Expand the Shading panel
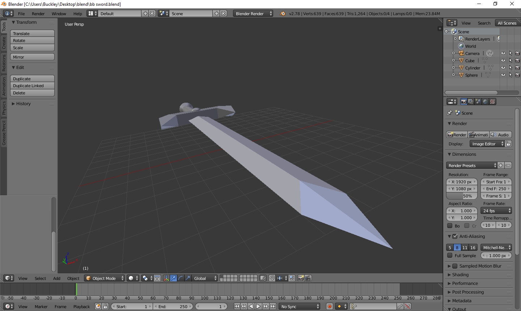This screenshot has height=311, width=521. [x=460, y=274]
